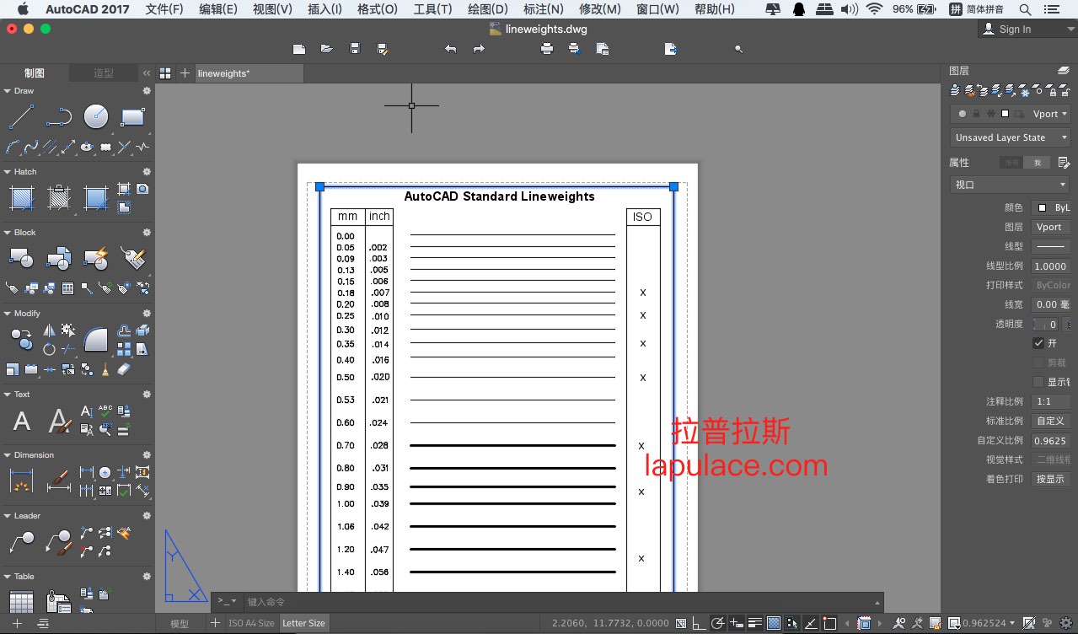The image size is (1078, 634).
Task: Click the Linear Dimension tool
Action: click(x=22, y=481)
